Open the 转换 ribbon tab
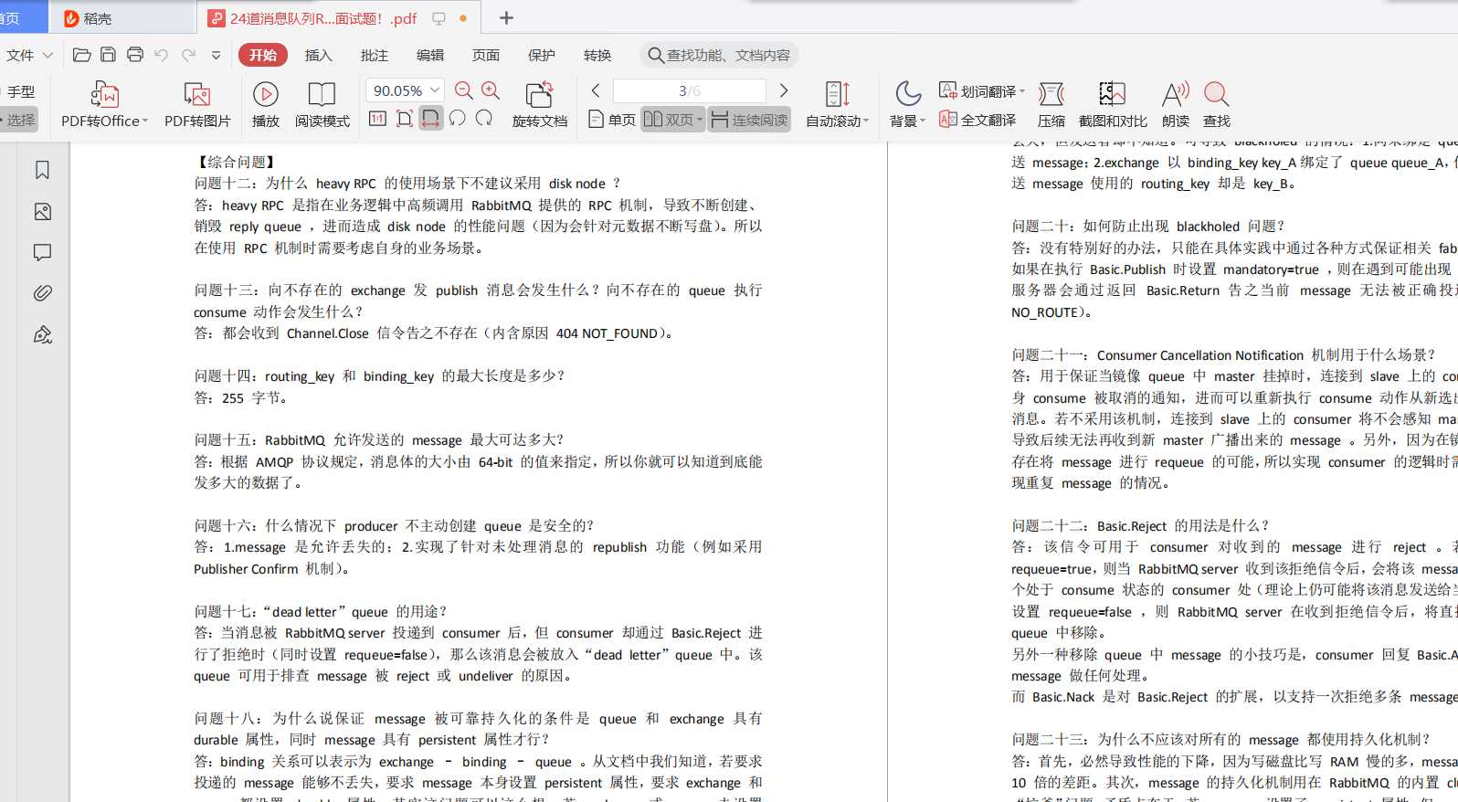 [x=597, y=55]
